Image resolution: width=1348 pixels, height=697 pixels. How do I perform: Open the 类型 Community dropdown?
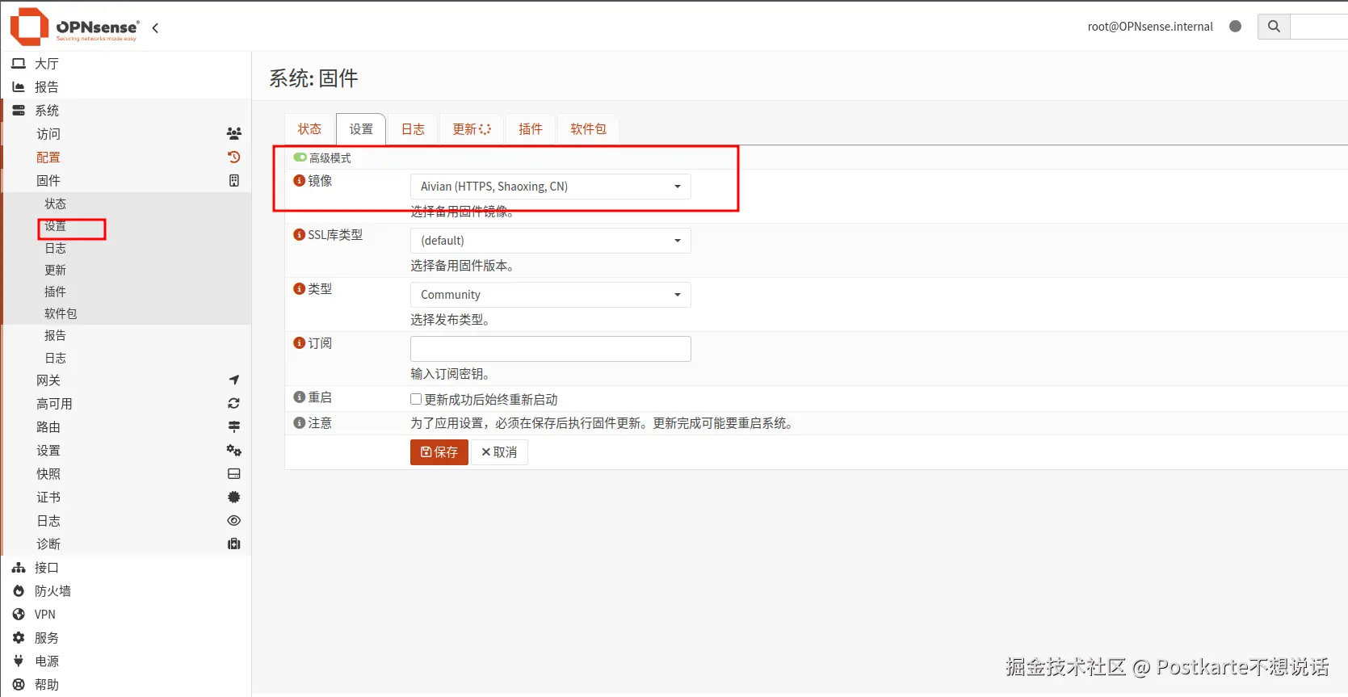click(551, 295)
